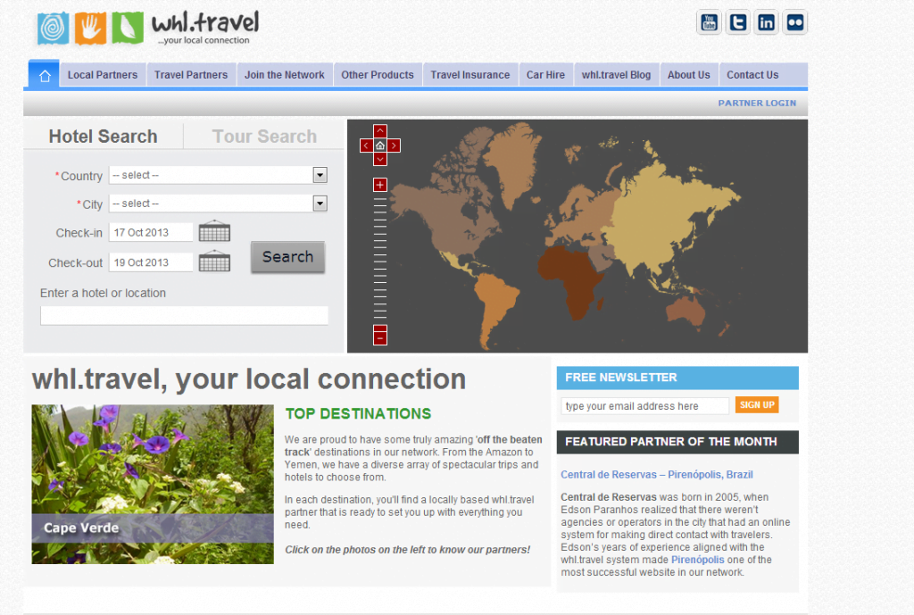Pan the map up
Screen dimensions: 914x615
(x=380, y=131)
